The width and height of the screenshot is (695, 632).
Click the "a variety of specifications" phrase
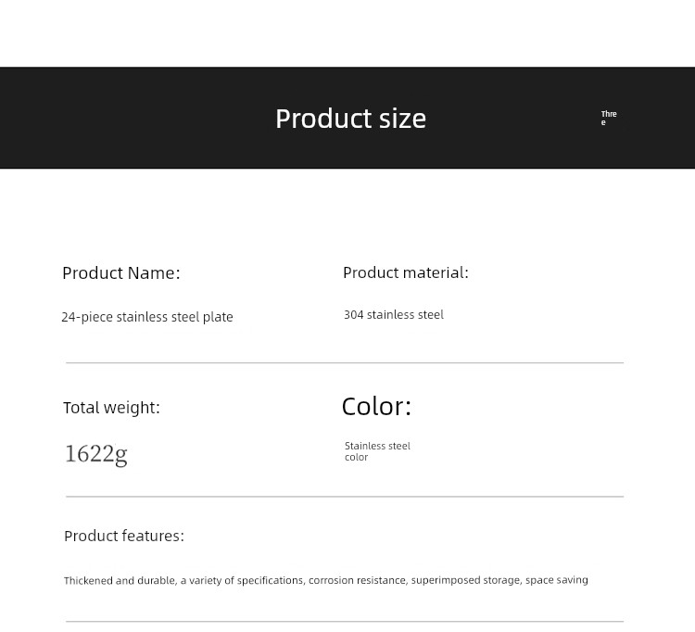click(x=242, y=581)
